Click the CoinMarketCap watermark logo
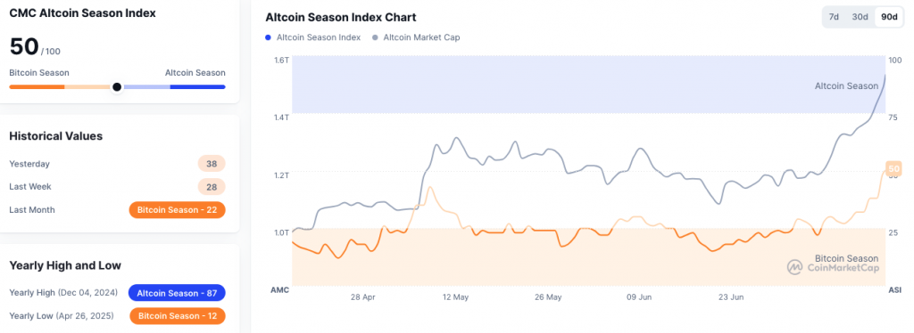 (794, 267)
